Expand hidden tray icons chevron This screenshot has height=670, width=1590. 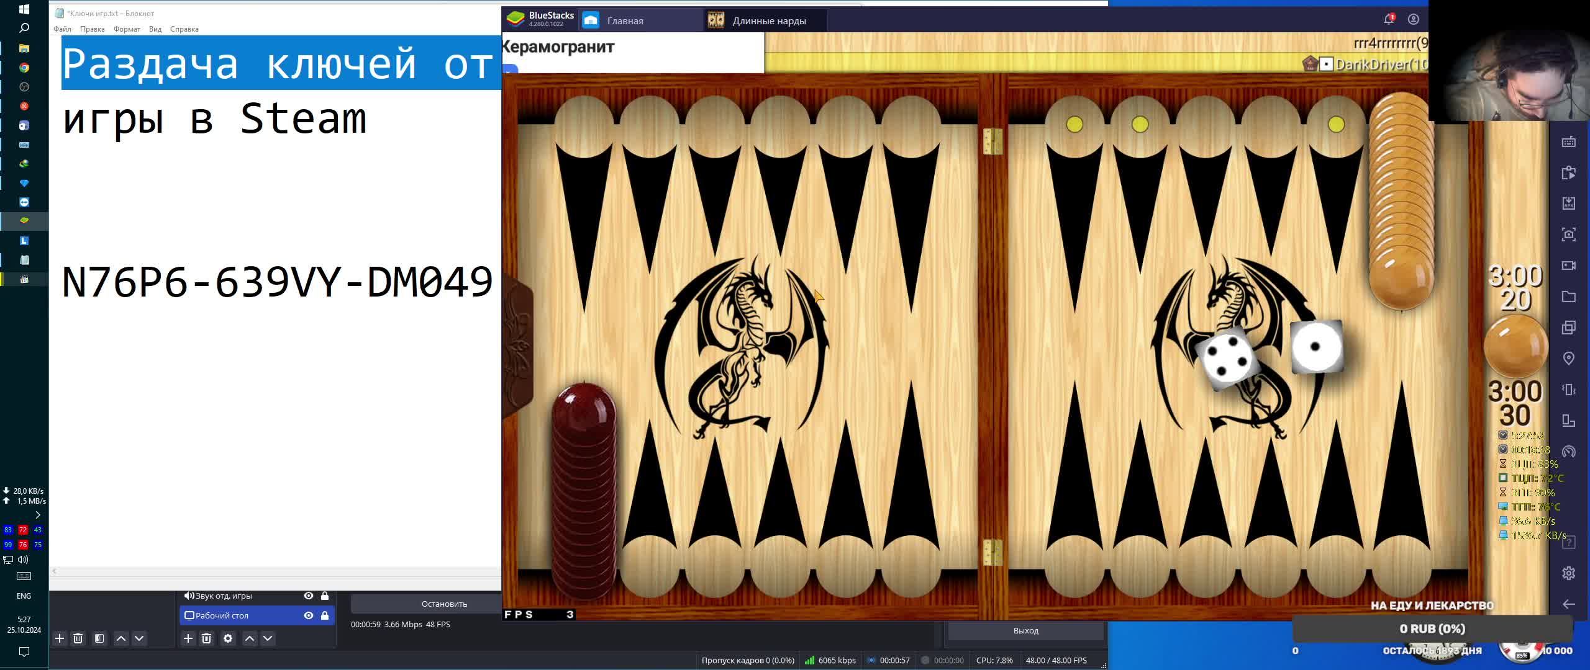pyautogui.click(x=38, y=515)
